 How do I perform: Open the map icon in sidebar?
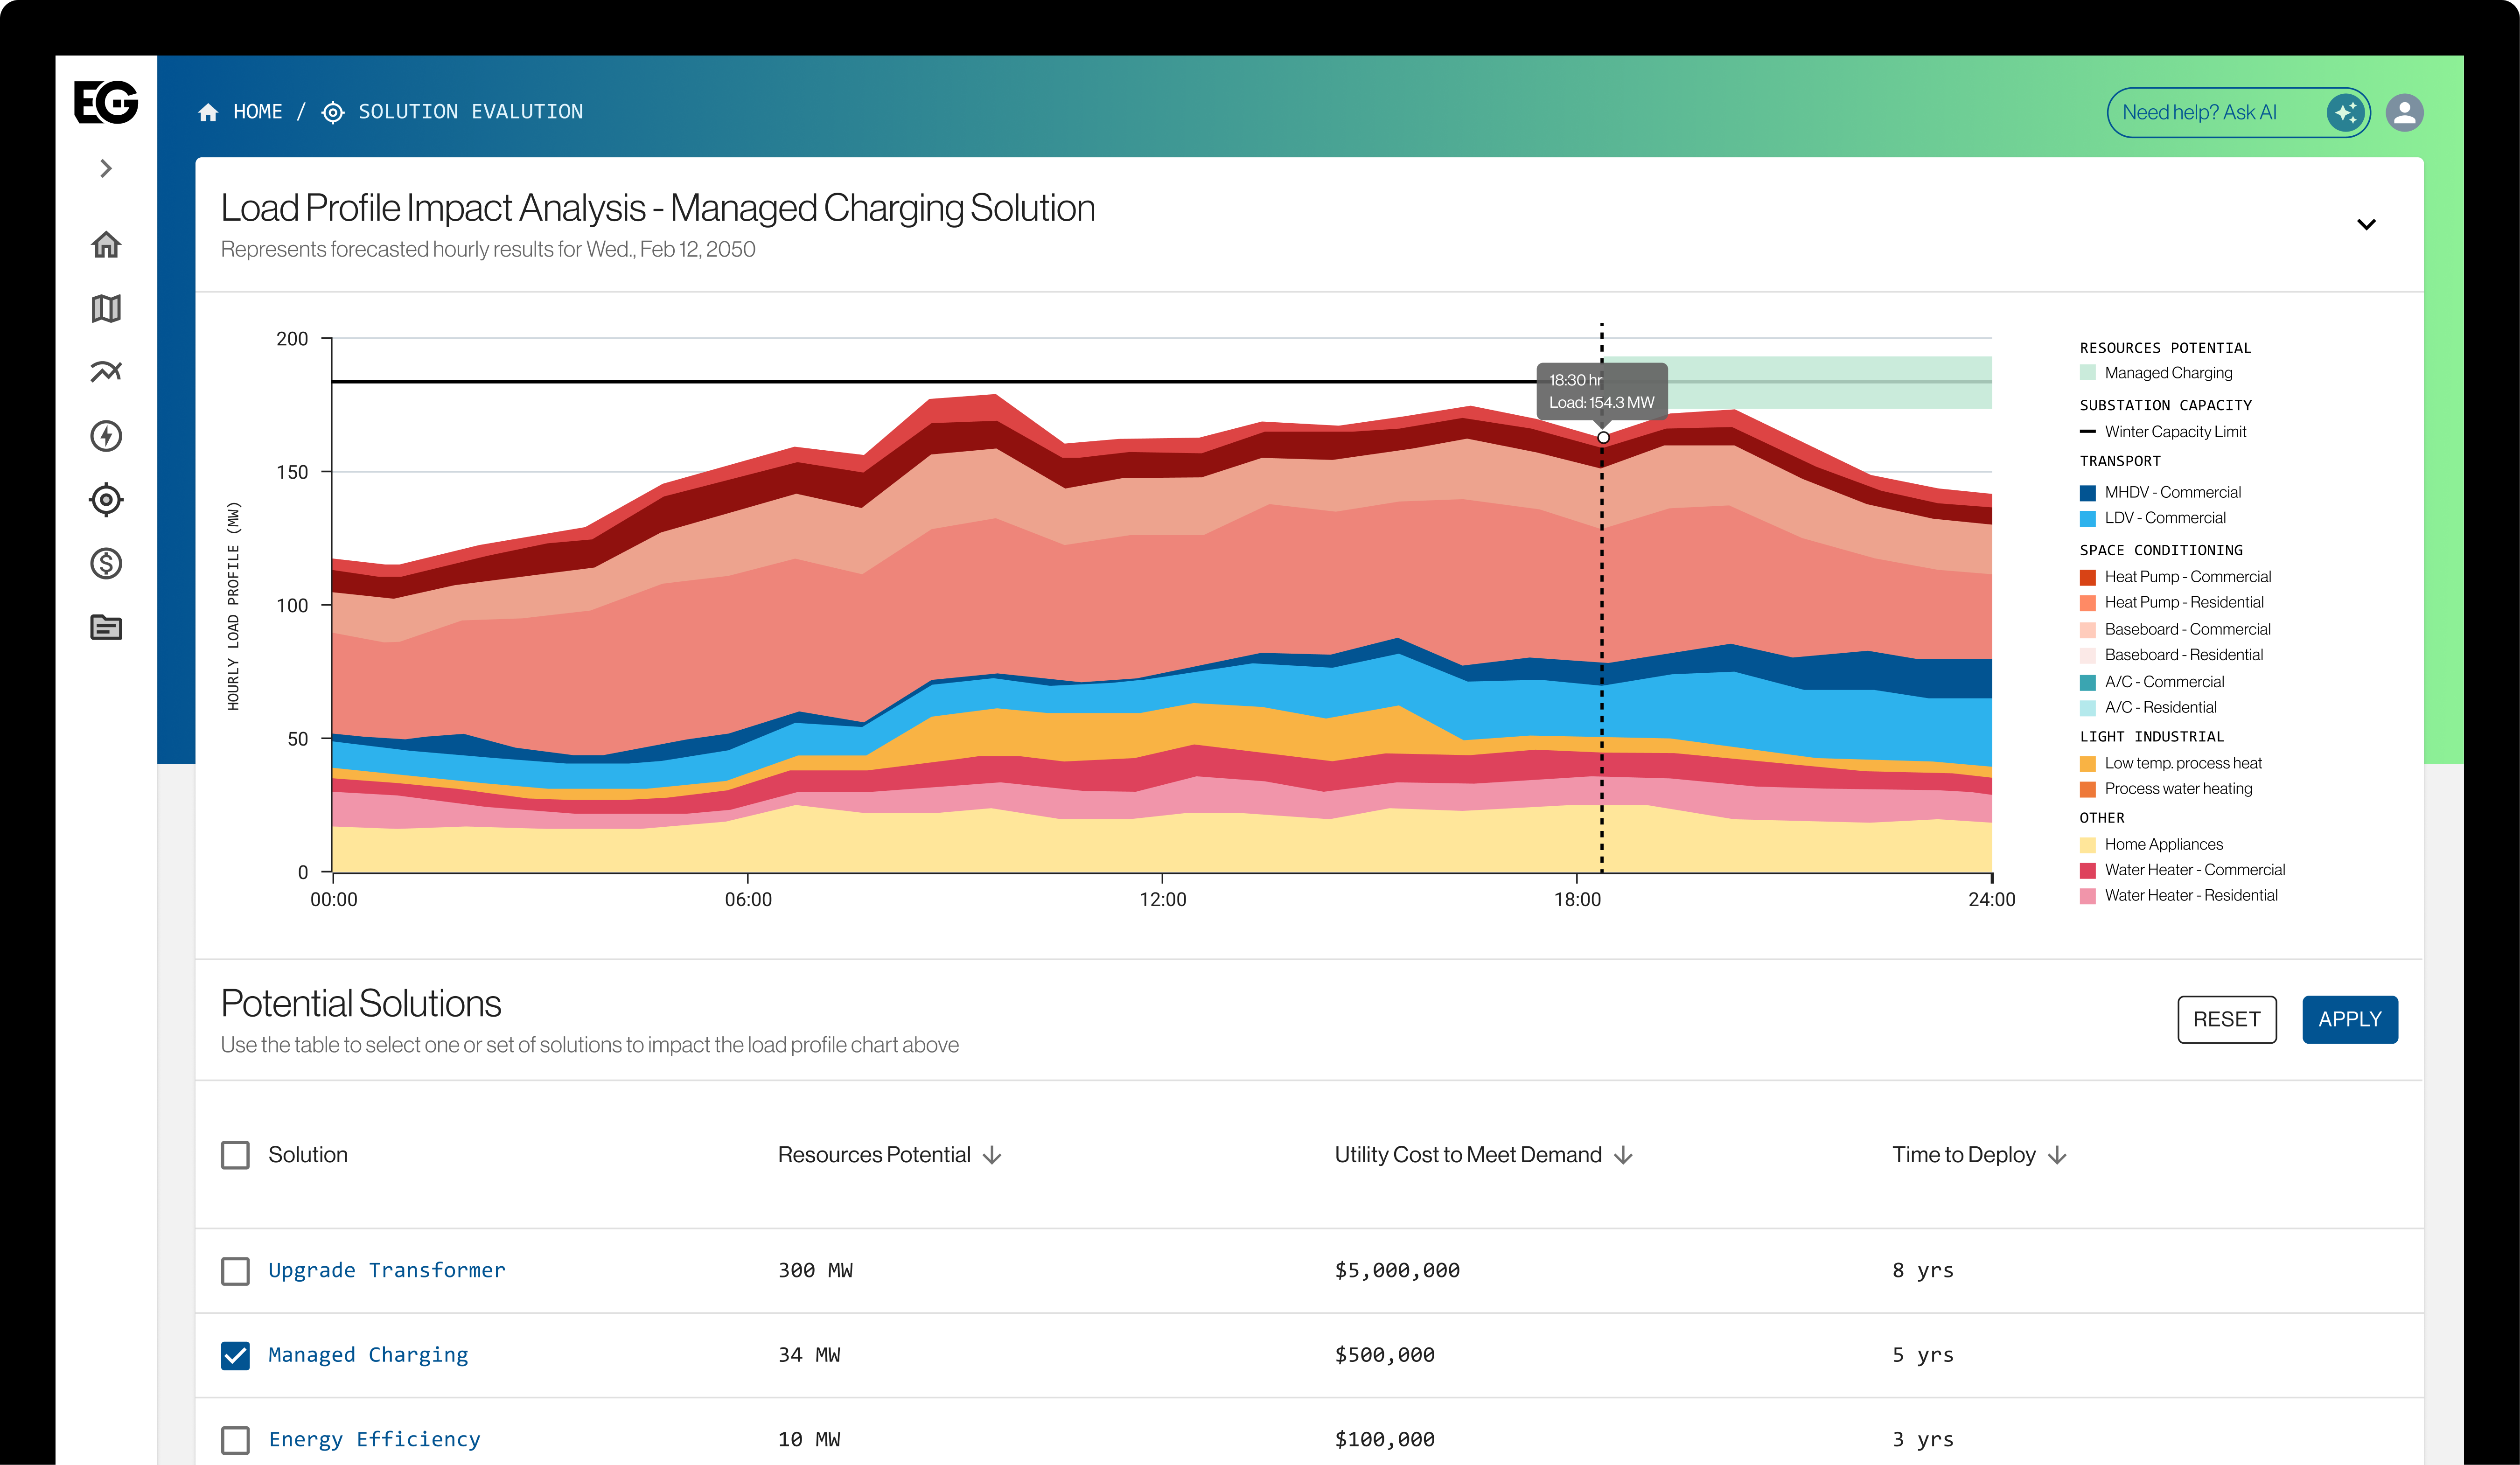pyautogui.click(x=106, y=308)
